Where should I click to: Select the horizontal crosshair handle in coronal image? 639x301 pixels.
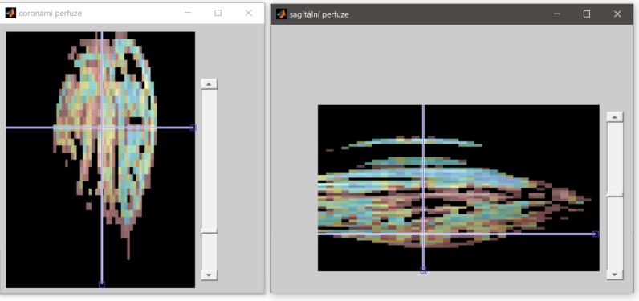(193, 128)
